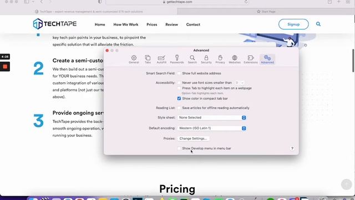
Task: Expand the sidebar menu chevron in Safari
Action: pos(33,2)
